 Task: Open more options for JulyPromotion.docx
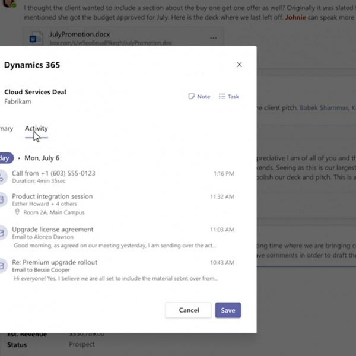(x=213, y=38)
